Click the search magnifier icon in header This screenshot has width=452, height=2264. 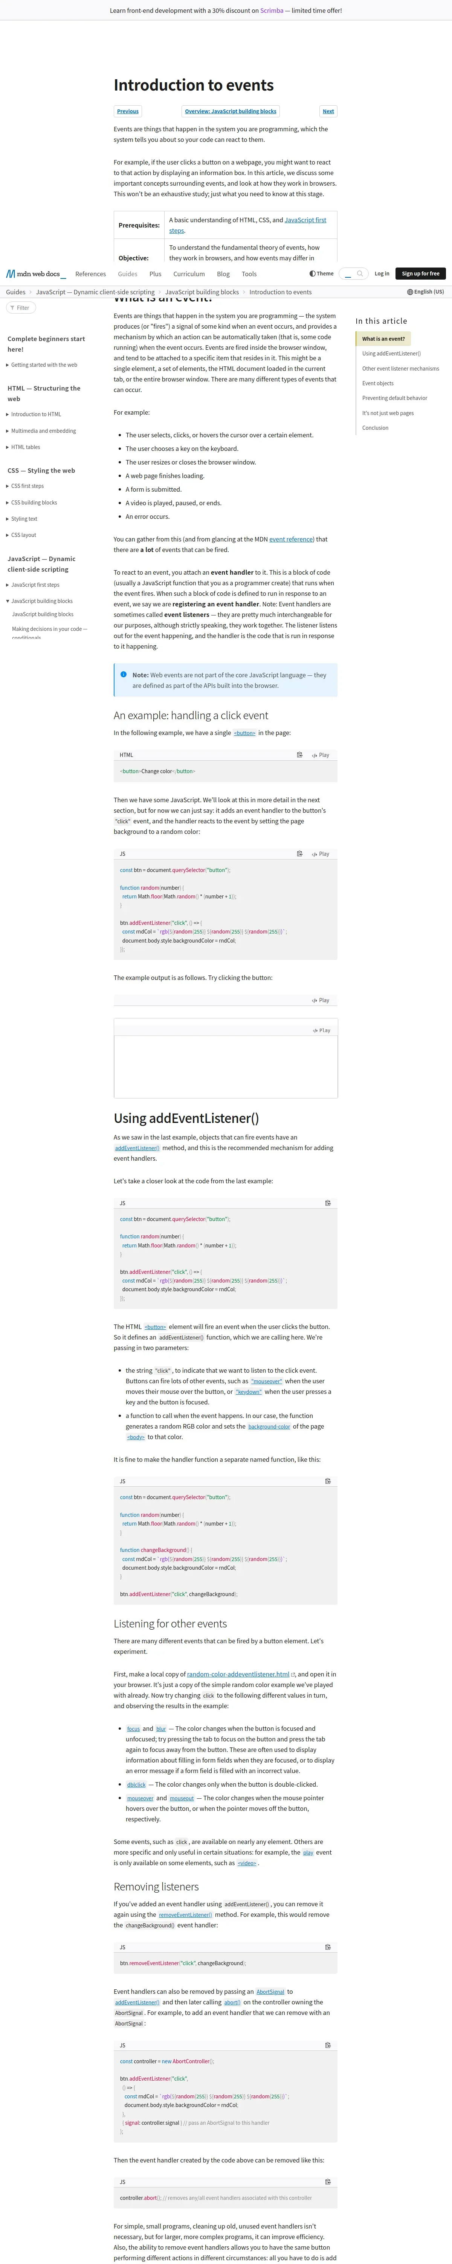(x=360, y=273)
